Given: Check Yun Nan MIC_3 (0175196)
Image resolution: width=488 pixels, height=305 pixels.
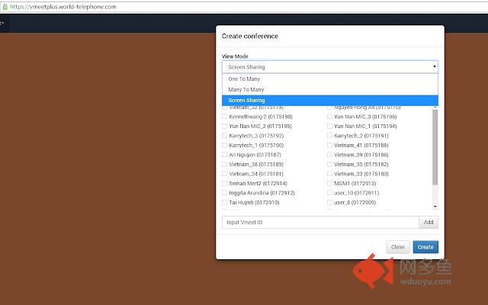Looking at the screenshot, I should (329, 117).
